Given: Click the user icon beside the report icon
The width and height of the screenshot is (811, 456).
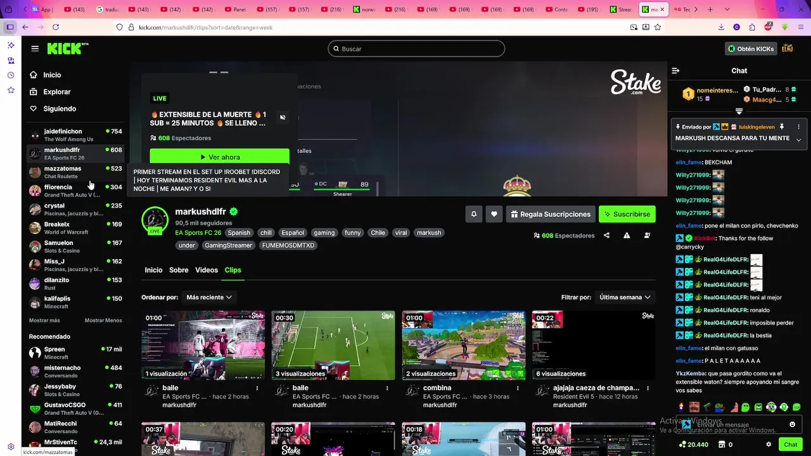Looking at the screenshot, I should (x=647, y=236).
